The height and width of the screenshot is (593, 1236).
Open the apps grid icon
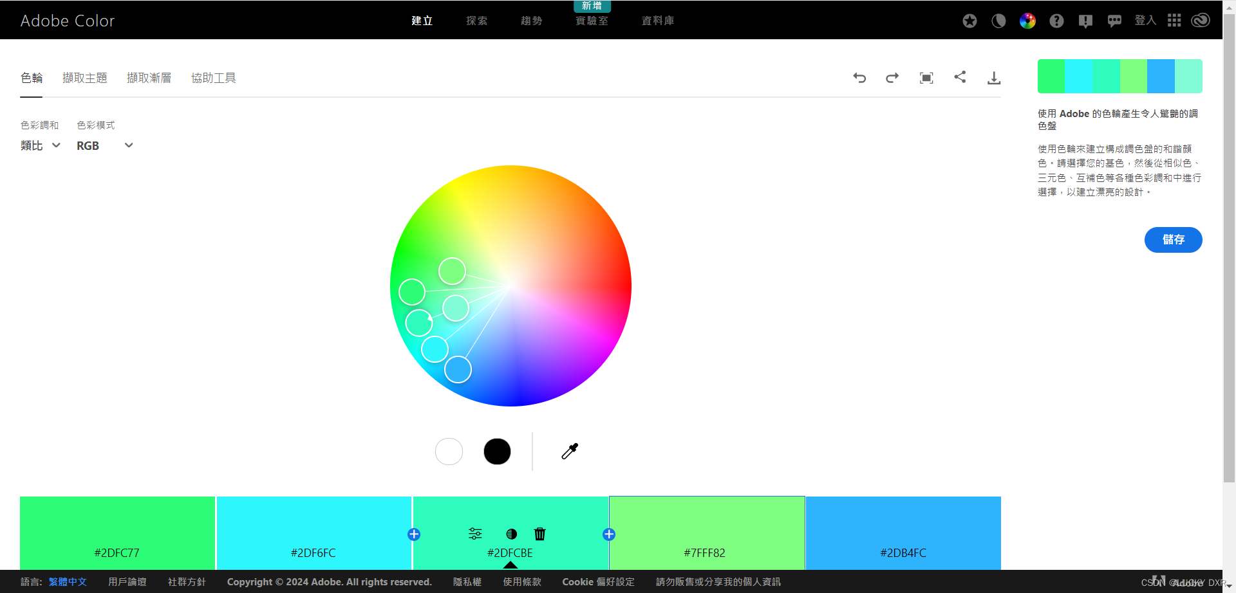[x=1174, y=21]
